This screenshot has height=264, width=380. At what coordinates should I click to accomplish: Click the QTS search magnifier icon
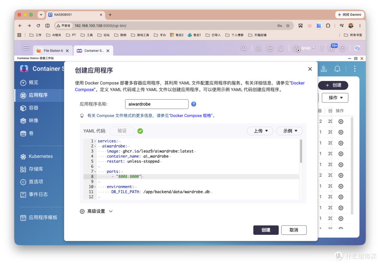coord(244,48)
